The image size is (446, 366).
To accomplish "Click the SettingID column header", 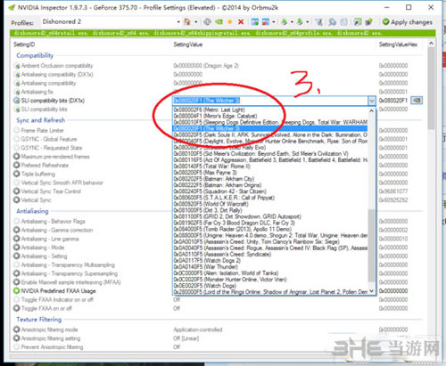I will pos(24,45).
